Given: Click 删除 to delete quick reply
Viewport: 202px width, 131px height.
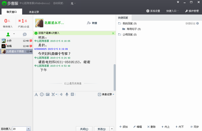Looking at the screenshot, I should [x=151, y=127].
